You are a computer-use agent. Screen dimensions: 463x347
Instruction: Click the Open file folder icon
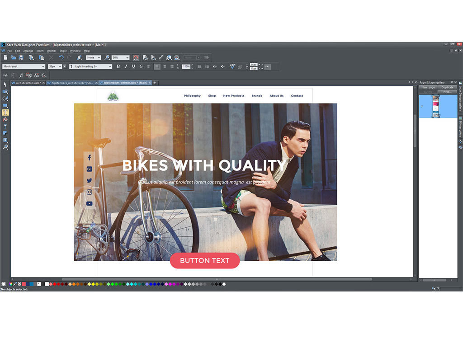(13, 57)
